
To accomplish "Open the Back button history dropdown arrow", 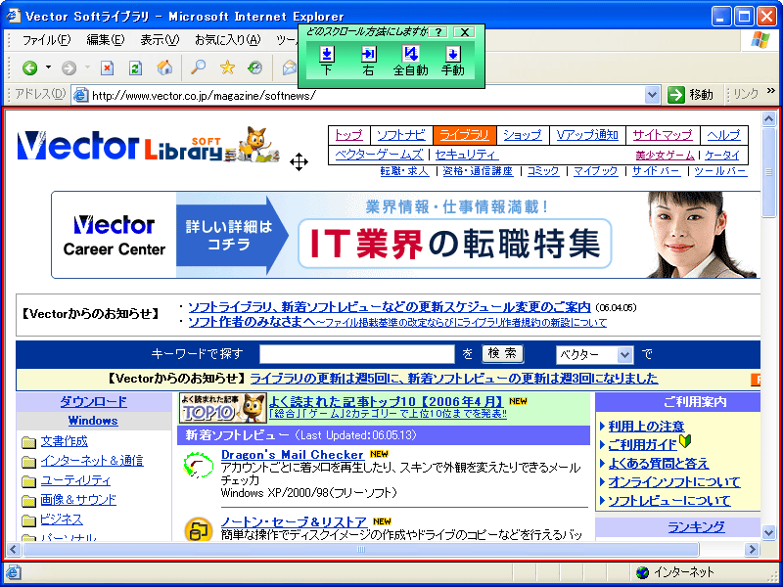I will tap(48, 68).
